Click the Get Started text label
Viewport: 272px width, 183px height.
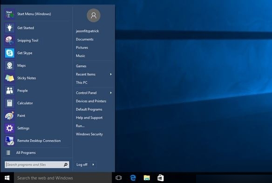26,28
